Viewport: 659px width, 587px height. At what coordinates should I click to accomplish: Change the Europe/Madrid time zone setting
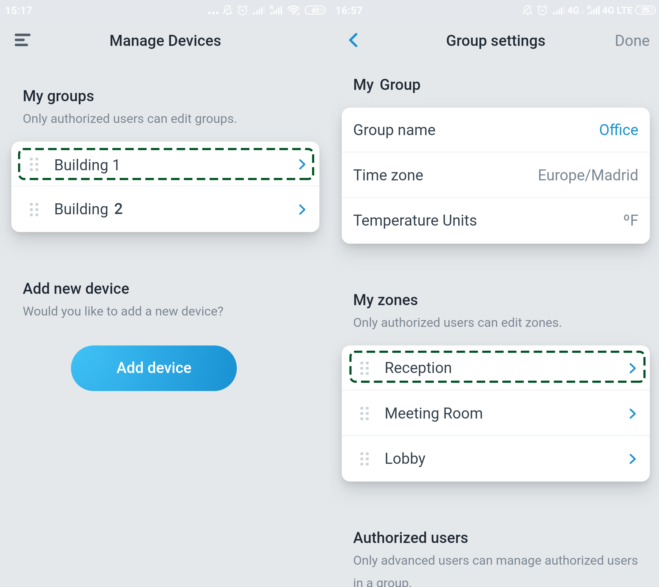point(587,175)
